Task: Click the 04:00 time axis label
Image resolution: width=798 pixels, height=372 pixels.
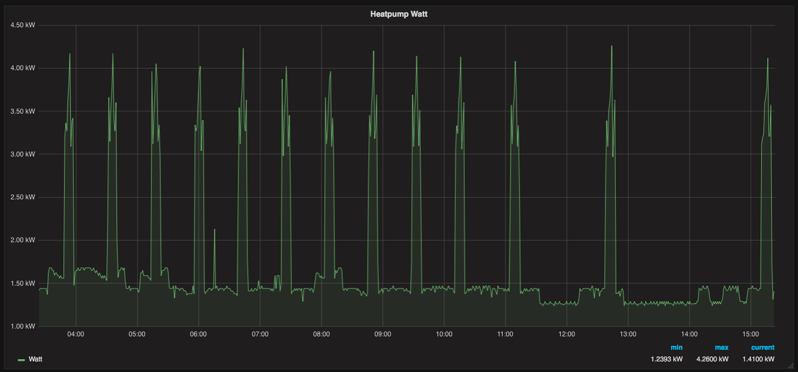Action: pos(76,335)
